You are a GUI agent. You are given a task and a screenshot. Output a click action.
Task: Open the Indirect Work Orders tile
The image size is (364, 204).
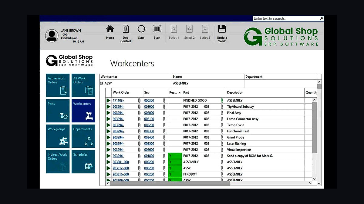[x=58, y=161]
